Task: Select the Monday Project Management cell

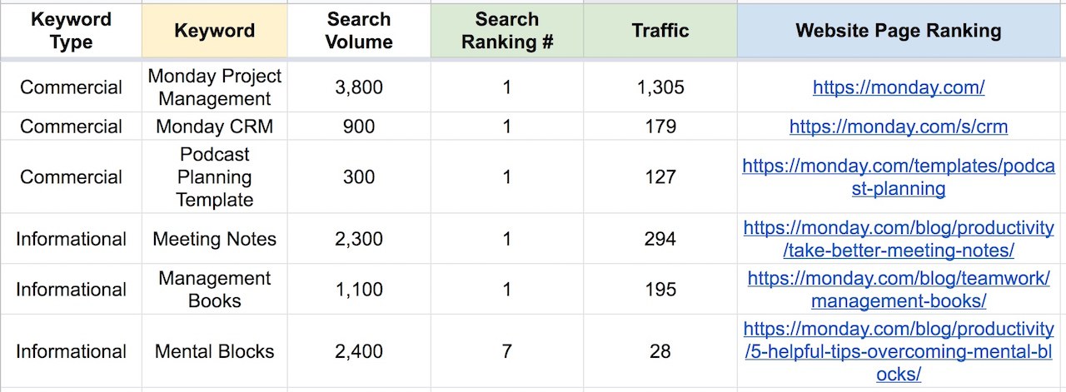Action: pyautogui.click(x=215, y=87)
